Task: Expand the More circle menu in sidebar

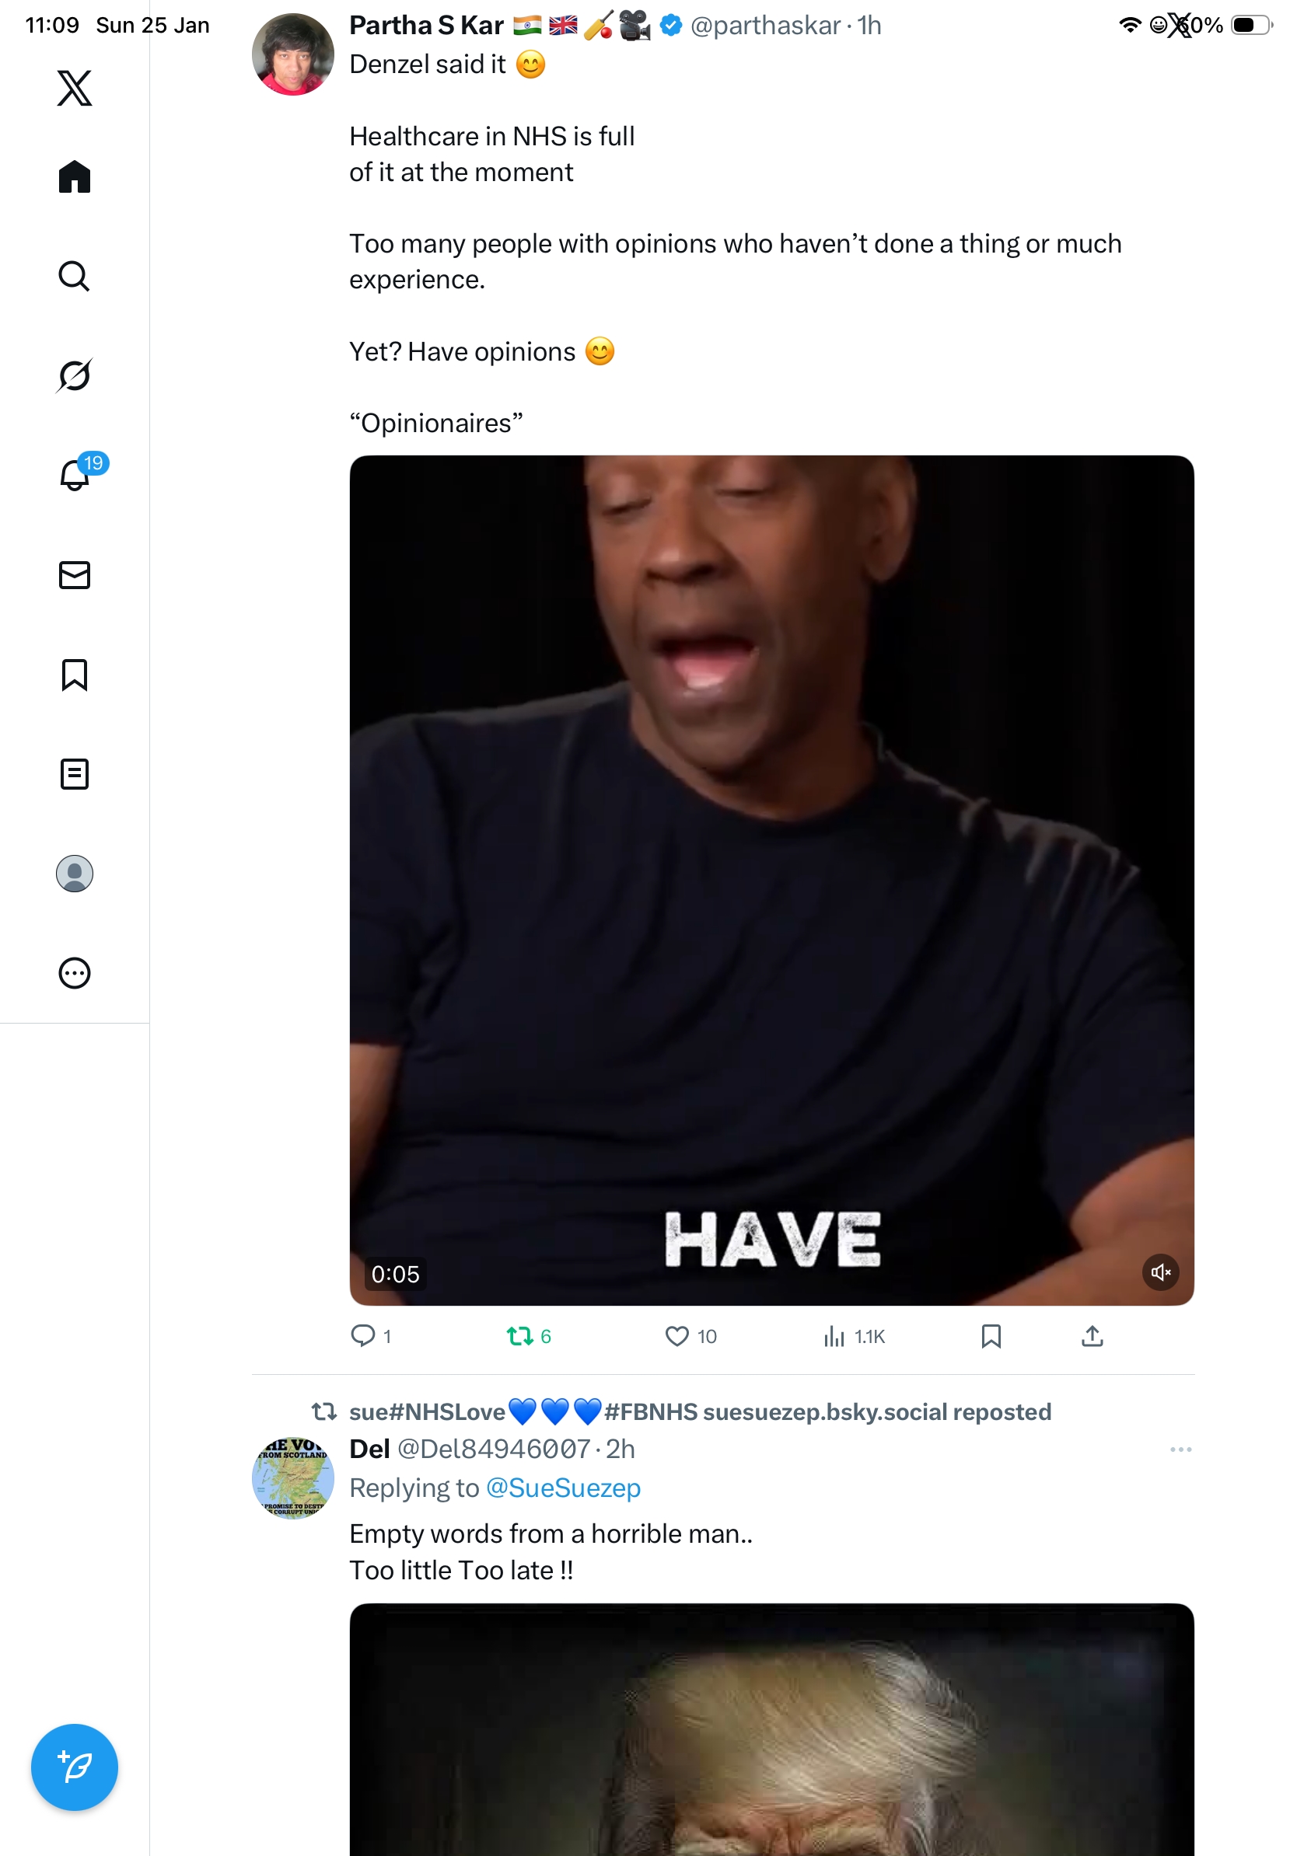Action: point(75,972)
